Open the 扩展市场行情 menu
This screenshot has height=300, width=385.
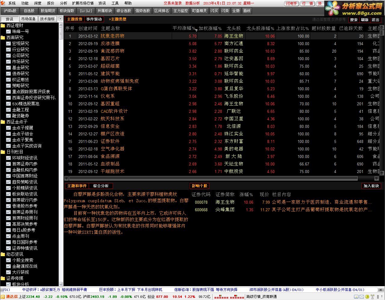point(83,3)
